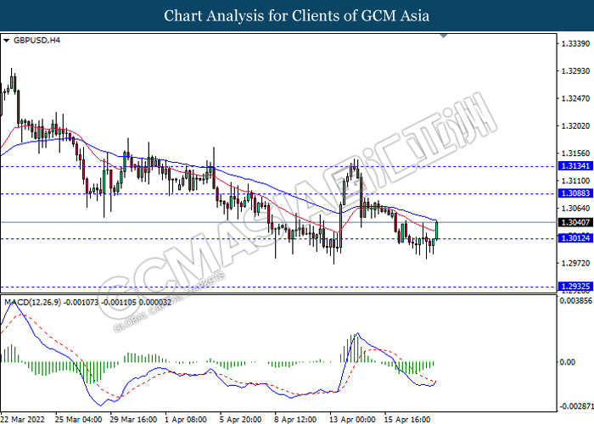Screen dimensions: 594x424
Task: Click the MACD 0.00 scale value
Action: pos(568,362)
